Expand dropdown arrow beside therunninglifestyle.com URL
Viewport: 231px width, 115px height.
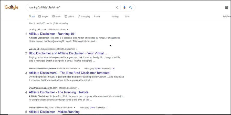click(x=79, y=88)
